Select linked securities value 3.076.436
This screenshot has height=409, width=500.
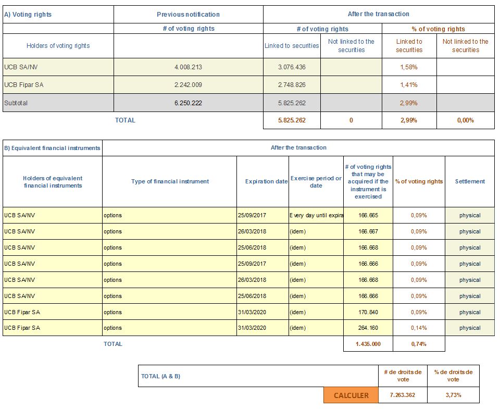[292, 67]
